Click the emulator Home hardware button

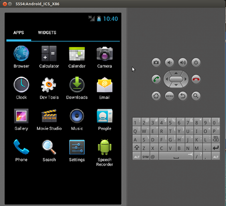pos(156,96)
